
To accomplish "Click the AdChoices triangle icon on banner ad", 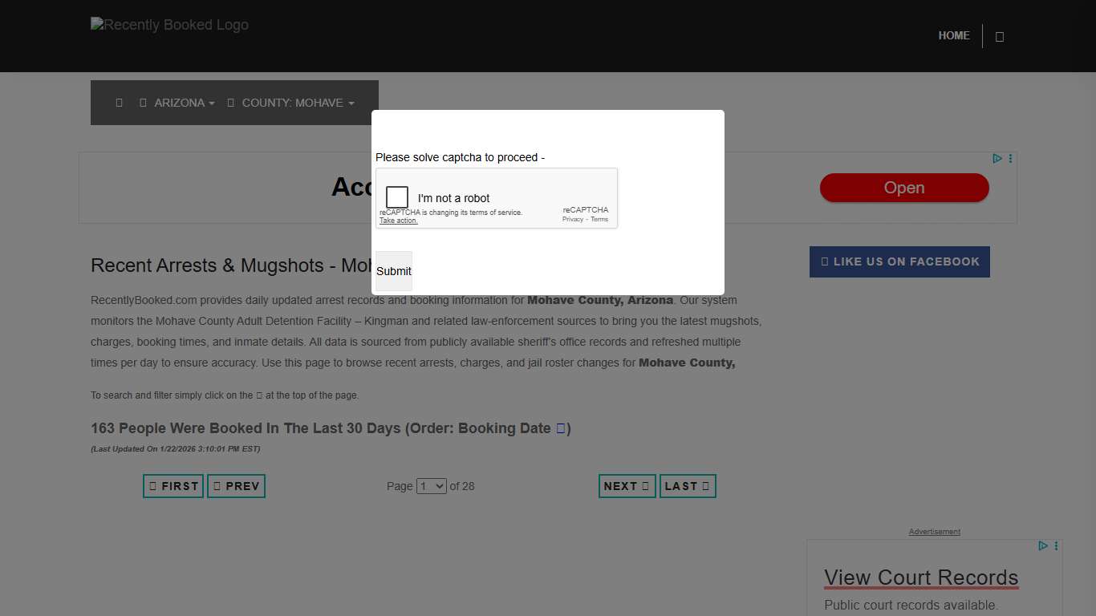I will pyautogui.click(x=997, y=158).
